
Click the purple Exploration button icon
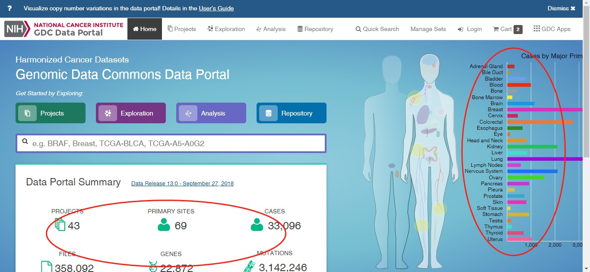click(x=108, y=113)
